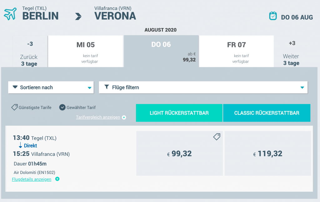Open the Sortieren nach dropdown
The image size is (320, 202).
tap(51, 87)
